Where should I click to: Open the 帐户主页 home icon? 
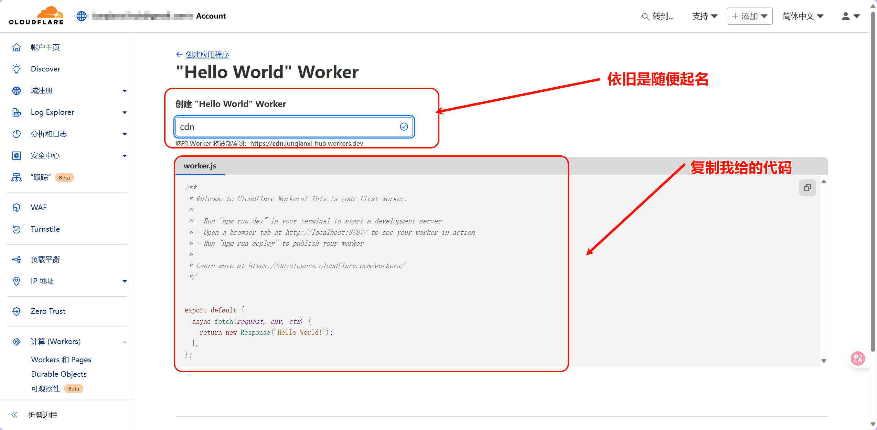point(17,47)
